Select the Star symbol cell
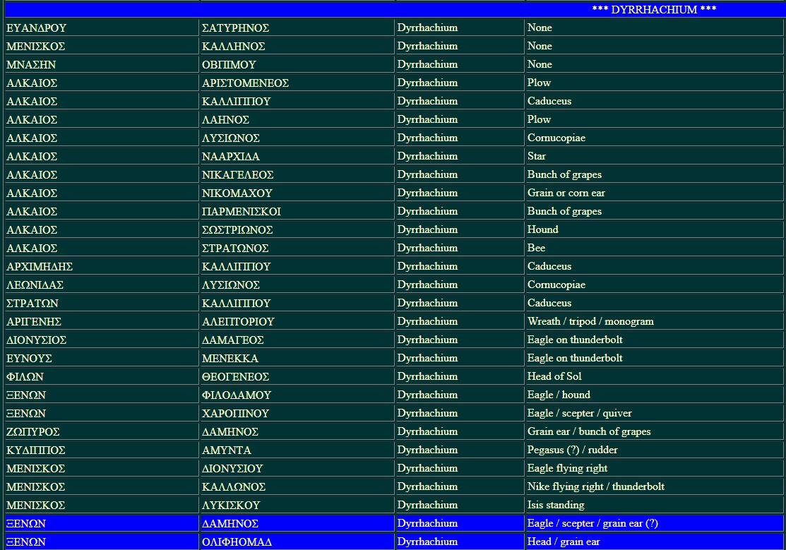This screenshot has width=786, height=550. [537, 156]
